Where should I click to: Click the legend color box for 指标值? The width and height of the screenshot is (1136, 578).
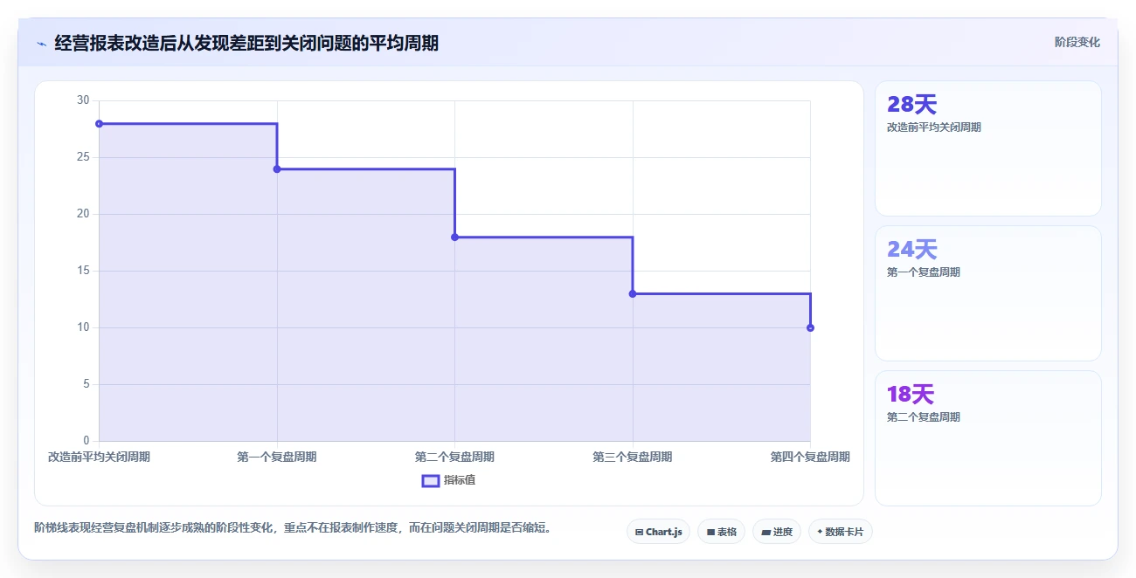431,480
